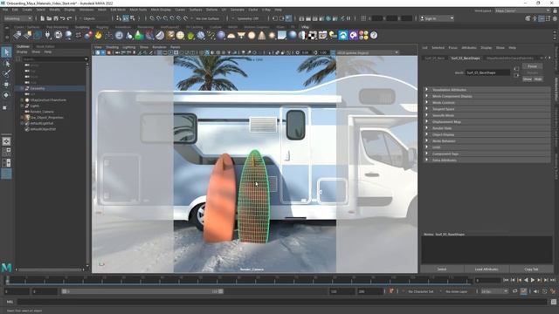Switch to the Surf_01_BaseShape attribute tab
The height and width of the screenshot is (314, 559).
click(x=466, y=58)
